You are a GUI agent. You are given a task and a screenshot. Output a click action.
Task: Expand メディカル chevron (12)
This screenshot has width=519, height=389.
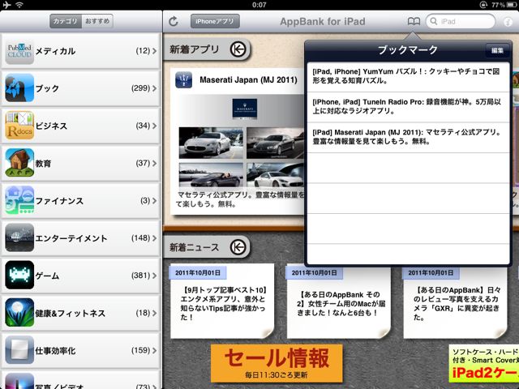tap(155, 51)
